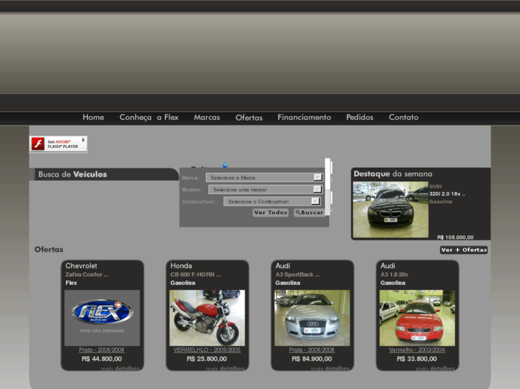Click the R$ 25.800,00 price
The height and width of the screenshot is (389, 520).
pos(207,359)
